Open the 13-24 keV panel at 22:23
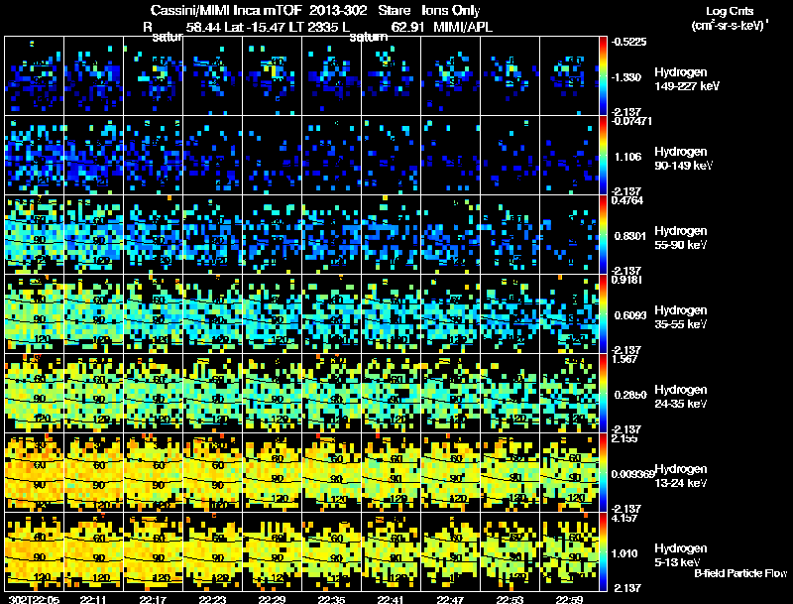 click(x=212, y=473)
